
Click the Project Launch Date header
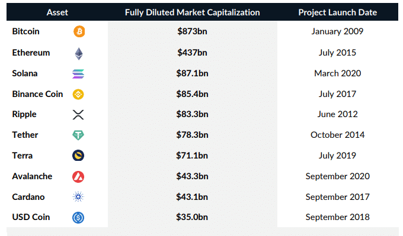tap(337, 12)
